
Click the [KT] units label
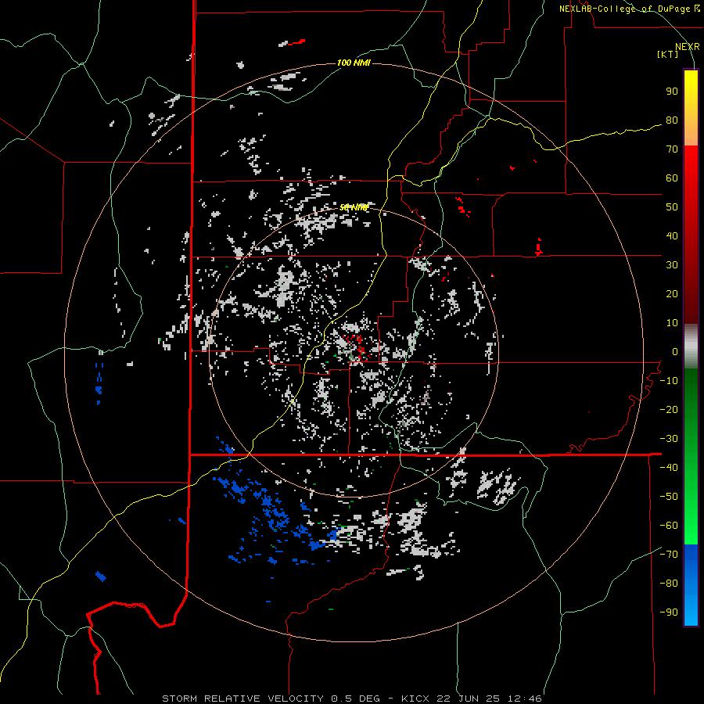point(667,54)
